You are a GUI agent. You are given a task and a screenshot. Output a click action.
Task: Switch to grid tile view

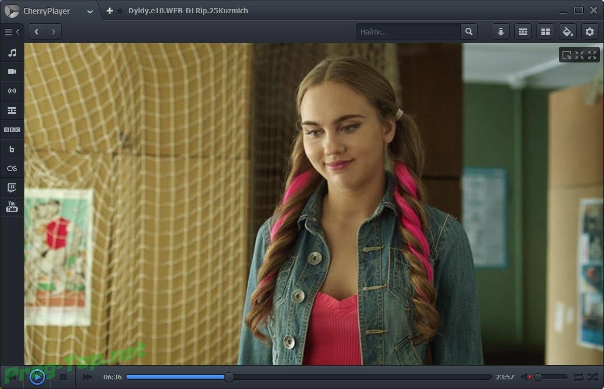point(545,31)
